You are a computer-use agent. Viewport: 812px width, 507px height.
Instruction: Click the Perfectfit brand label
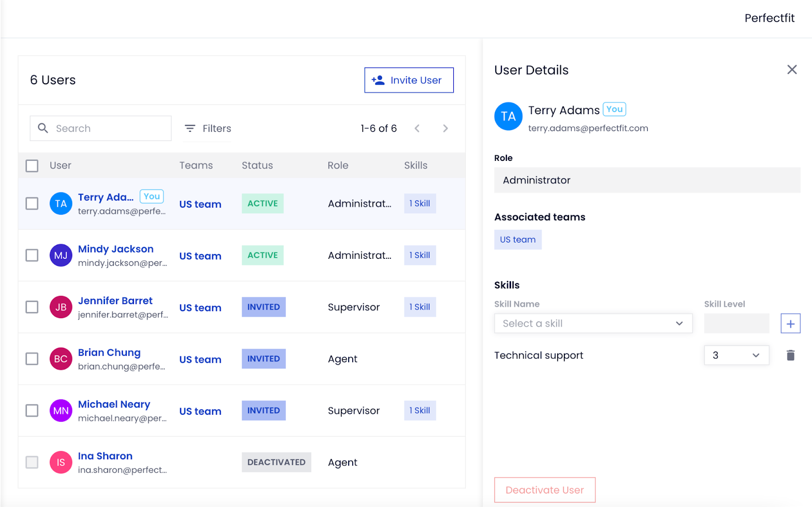[x=769, y=18]
